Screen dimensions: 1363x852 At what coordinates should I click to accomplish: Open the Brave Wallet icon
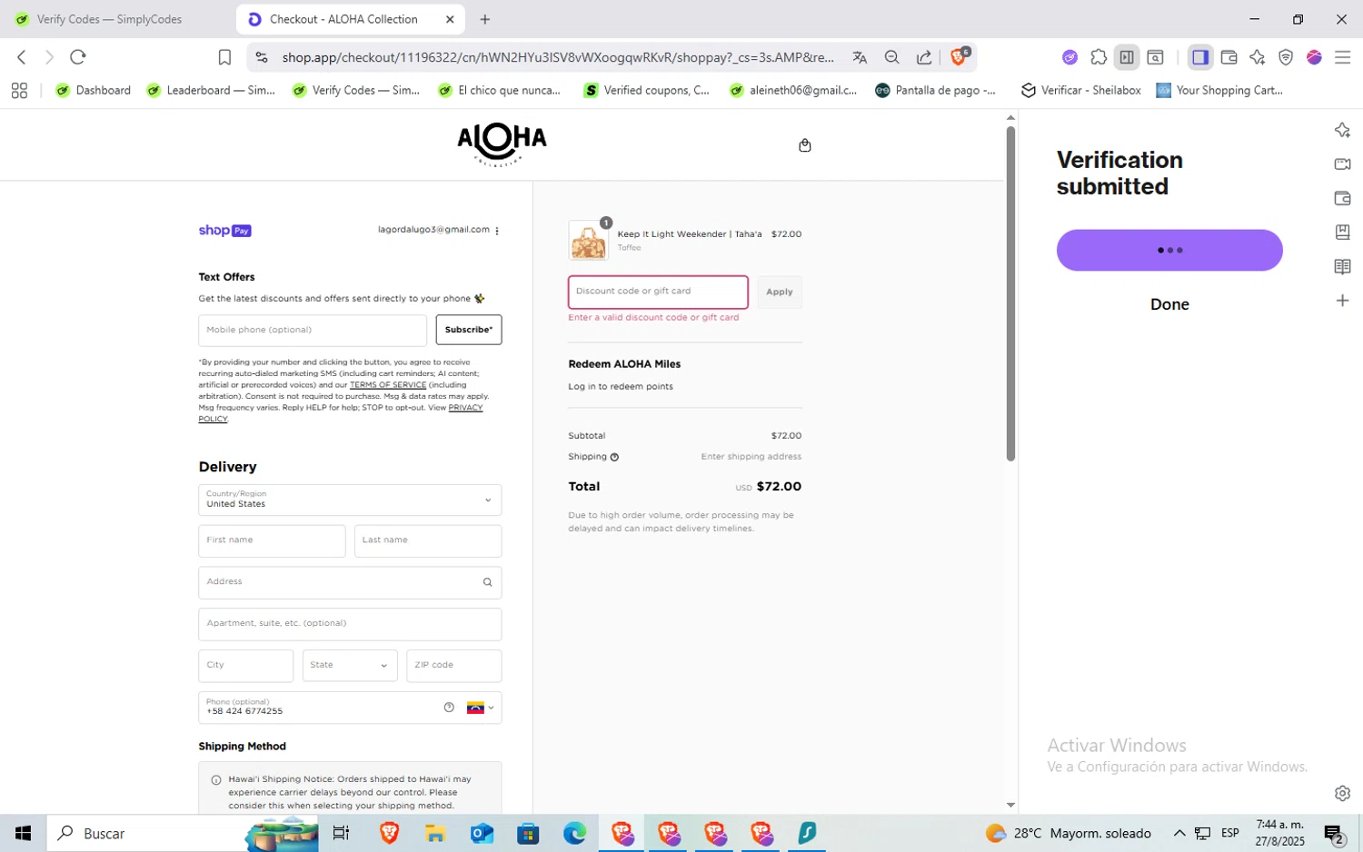[x=1229, y=57]
